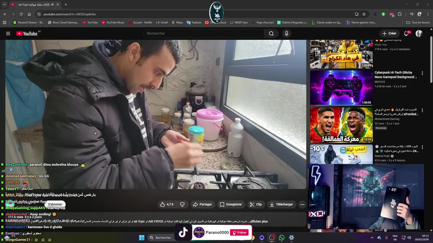The height and width of the screenshot is (243, 433).
Task: Click the YouTube Rechercher search field
Action: point(204,33)
